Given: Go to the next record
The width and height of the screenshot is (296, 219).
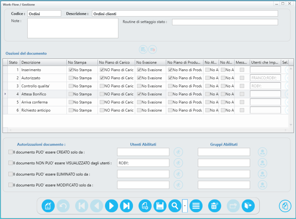Looking at the screenshot, I should pos(112,206).
